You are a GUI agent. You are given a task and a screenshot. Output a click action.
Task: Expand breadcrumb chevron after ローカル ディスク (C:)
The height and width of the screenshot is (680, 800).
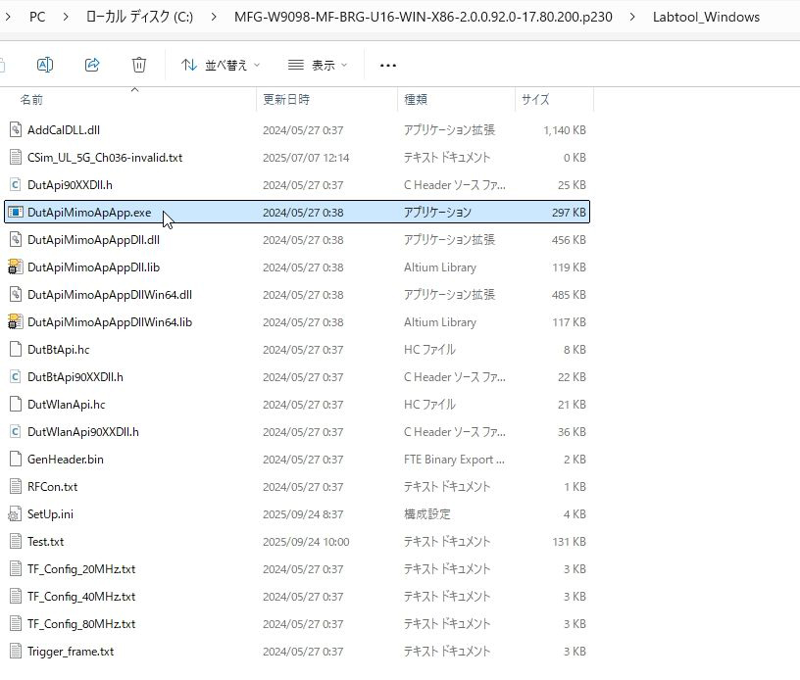[x=213, y=17]
